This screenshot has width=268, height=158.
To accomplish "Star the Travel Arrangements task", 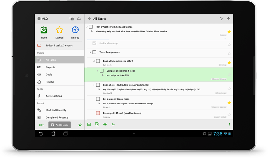I will (x=229, y=53).
